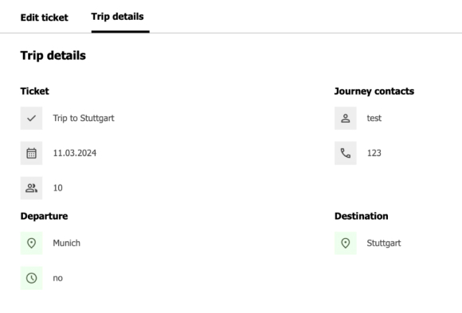Click the checkmark icon beside Trip to Stuttgart
This screenshot has height=313, width=462.
point(31,118)
